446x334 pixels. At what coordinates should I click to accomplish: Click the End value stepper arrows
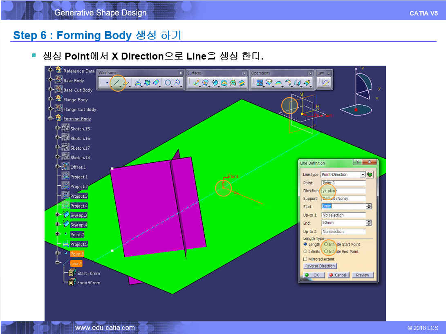coord(369,223)
